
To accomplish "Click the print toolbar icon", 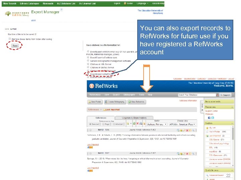I will 141,124.
